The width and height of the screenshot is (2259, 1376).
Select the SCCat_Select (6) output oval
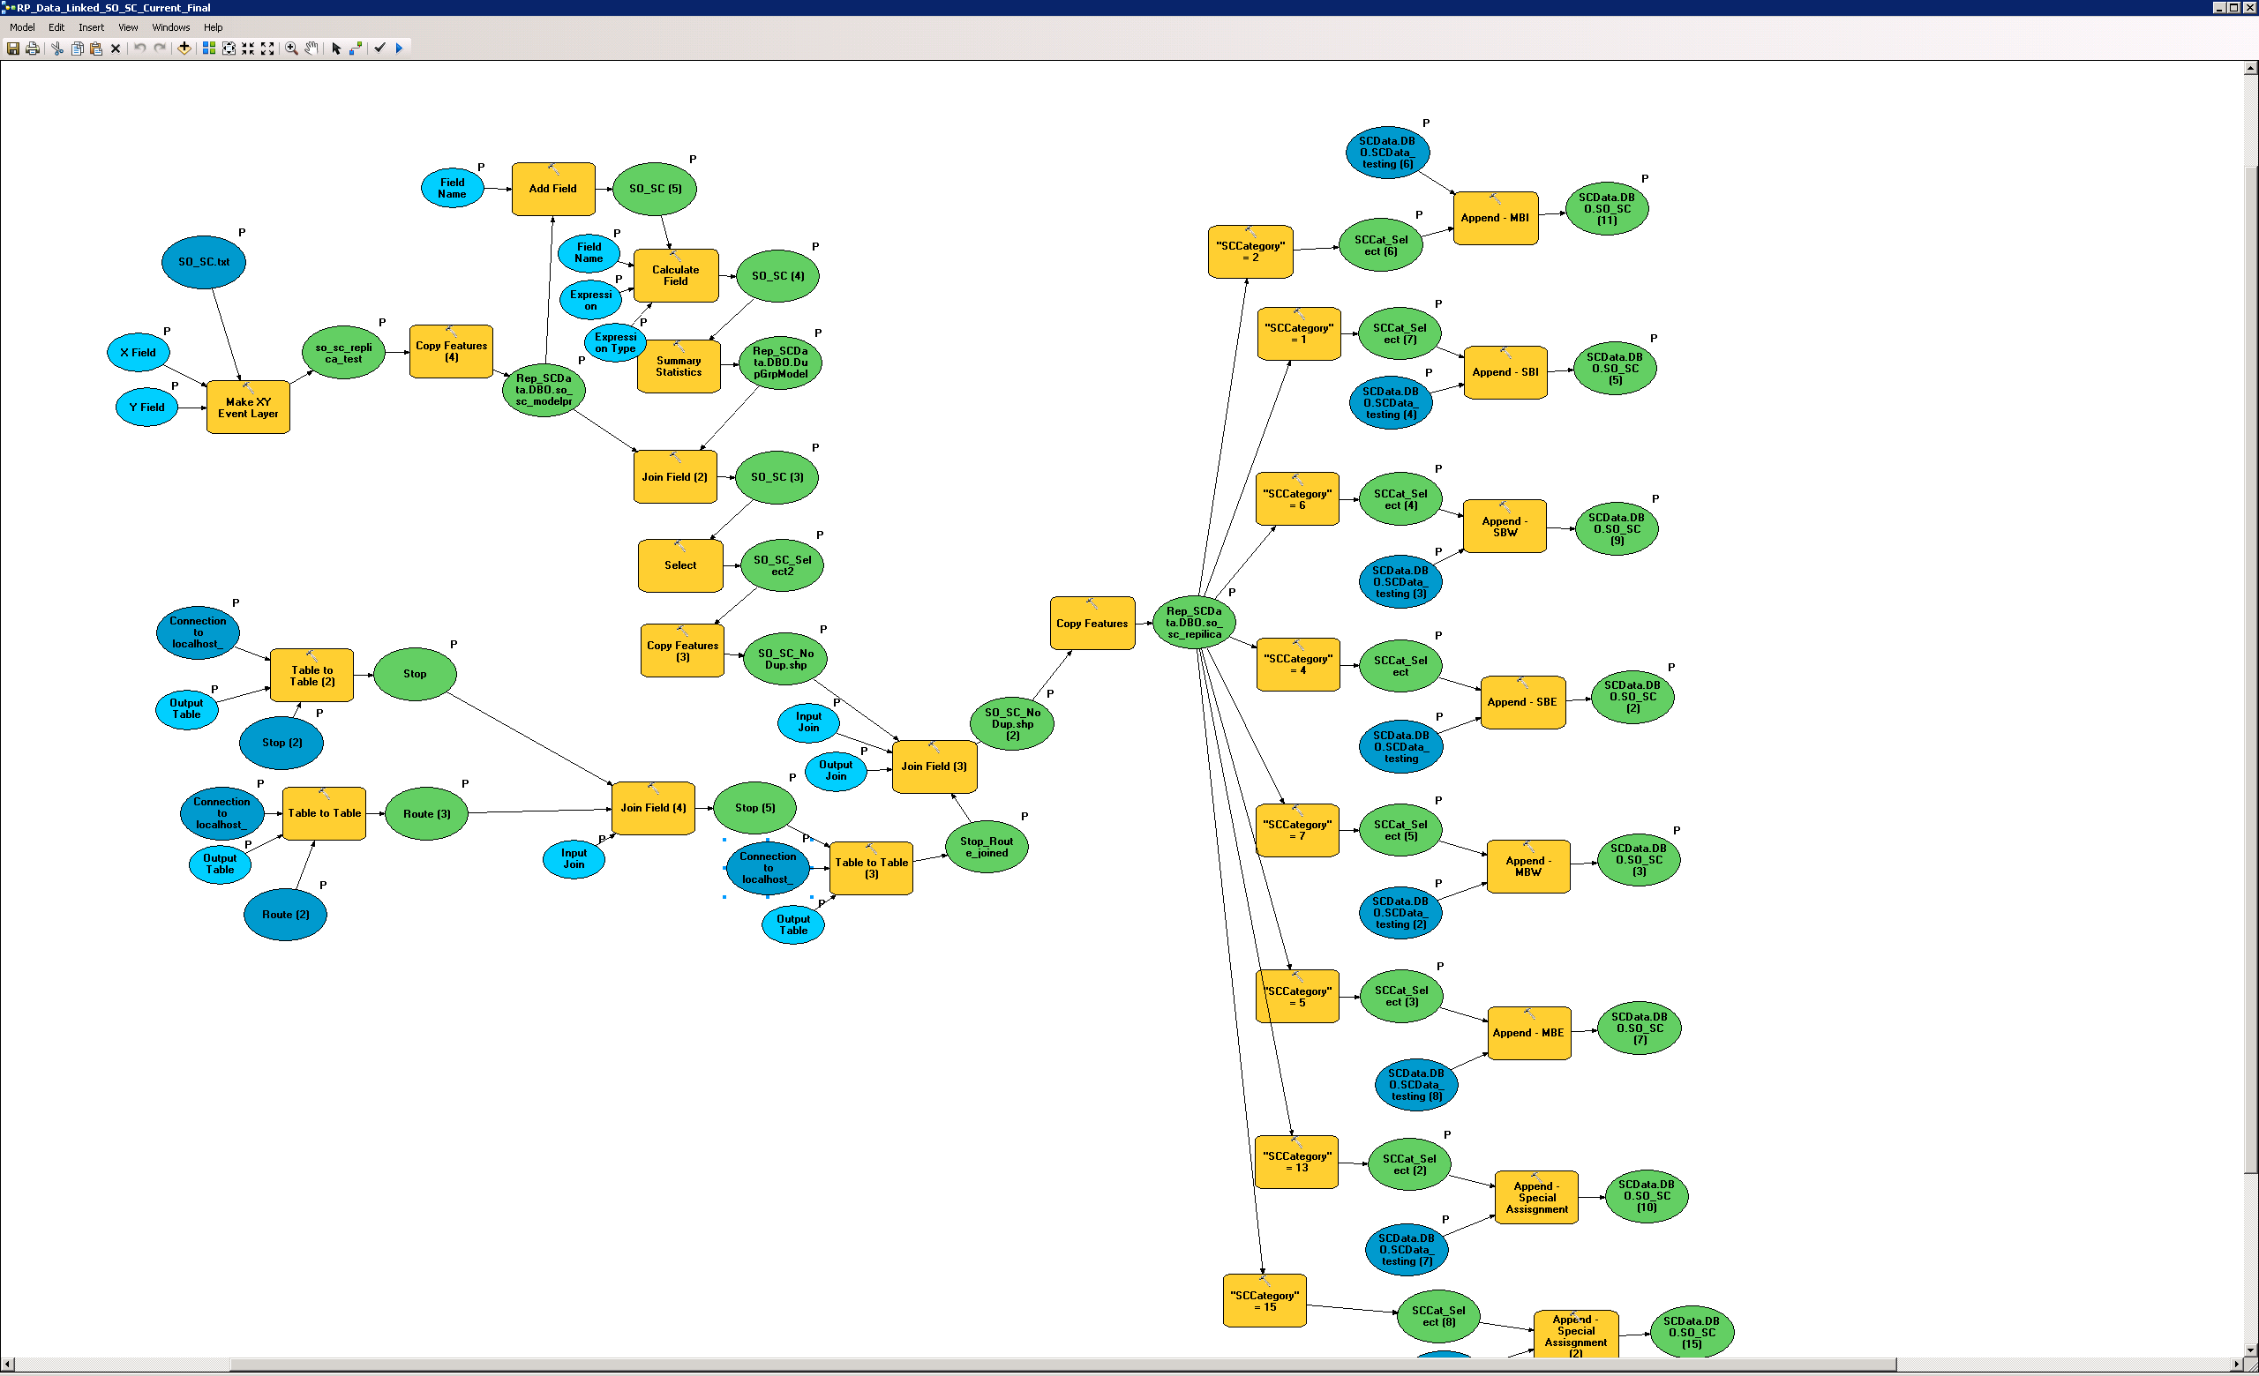coord(1381,245)
